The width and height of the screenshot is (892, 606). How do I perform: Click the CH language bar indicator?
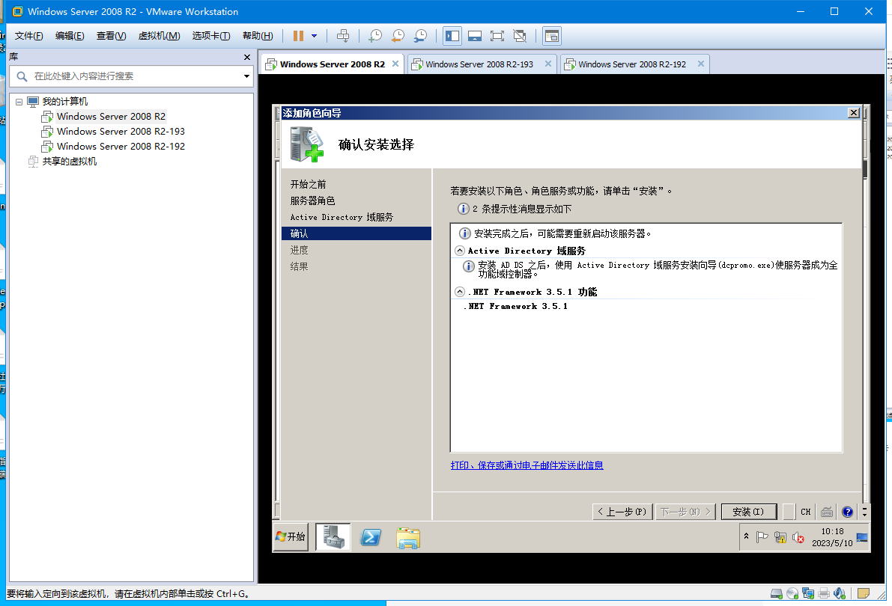click(806, 512)
